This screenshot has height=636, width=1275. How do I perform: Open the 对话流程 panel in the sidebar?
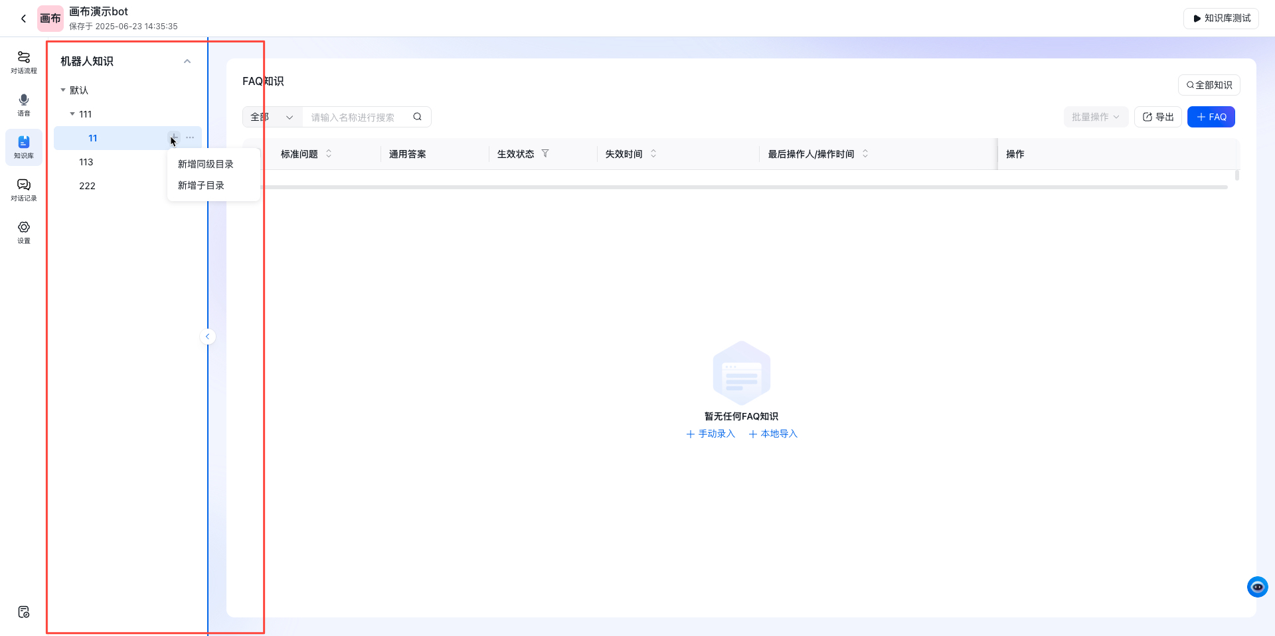pos(23,61)
